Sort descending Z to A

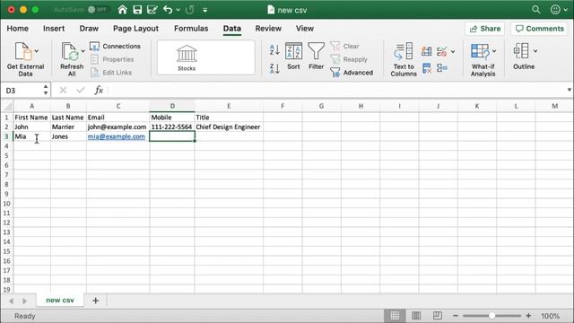[x=274, y=68]
